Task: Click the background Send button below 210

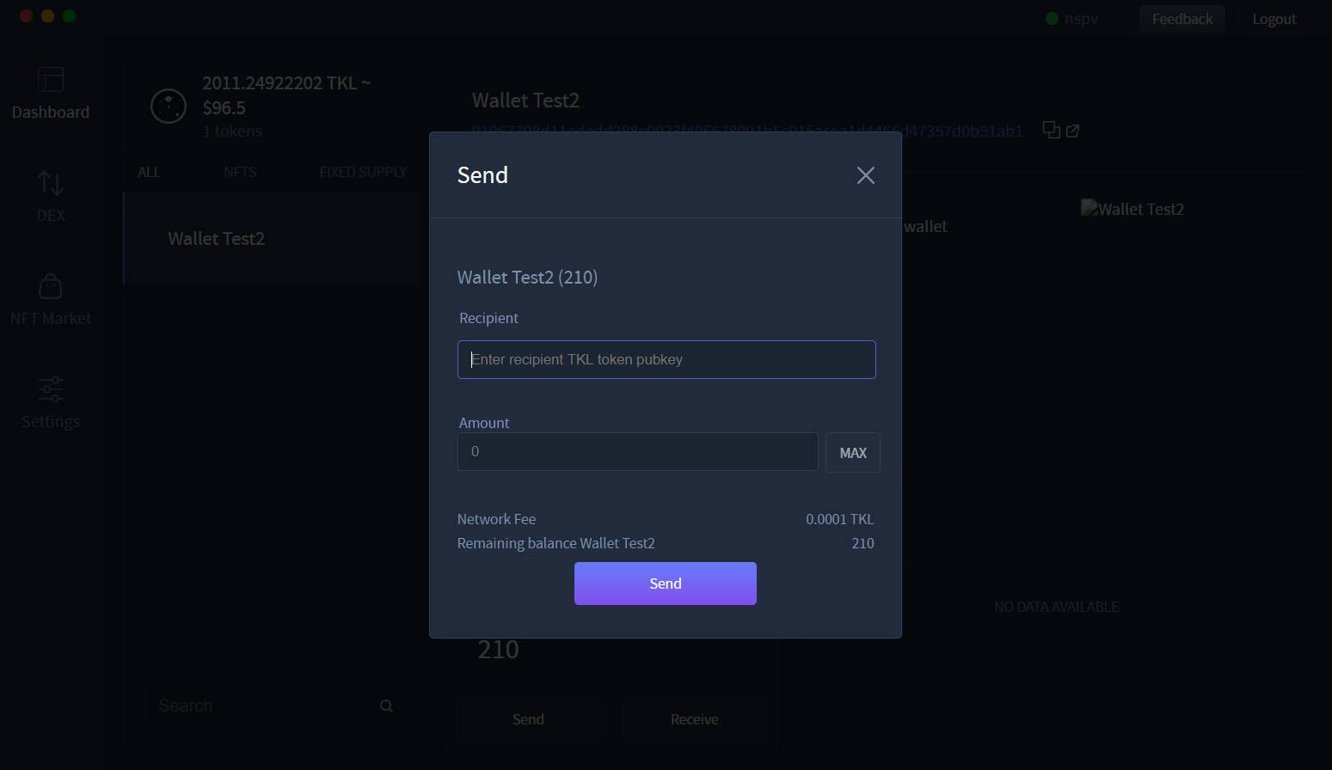Action: [528, 719]
